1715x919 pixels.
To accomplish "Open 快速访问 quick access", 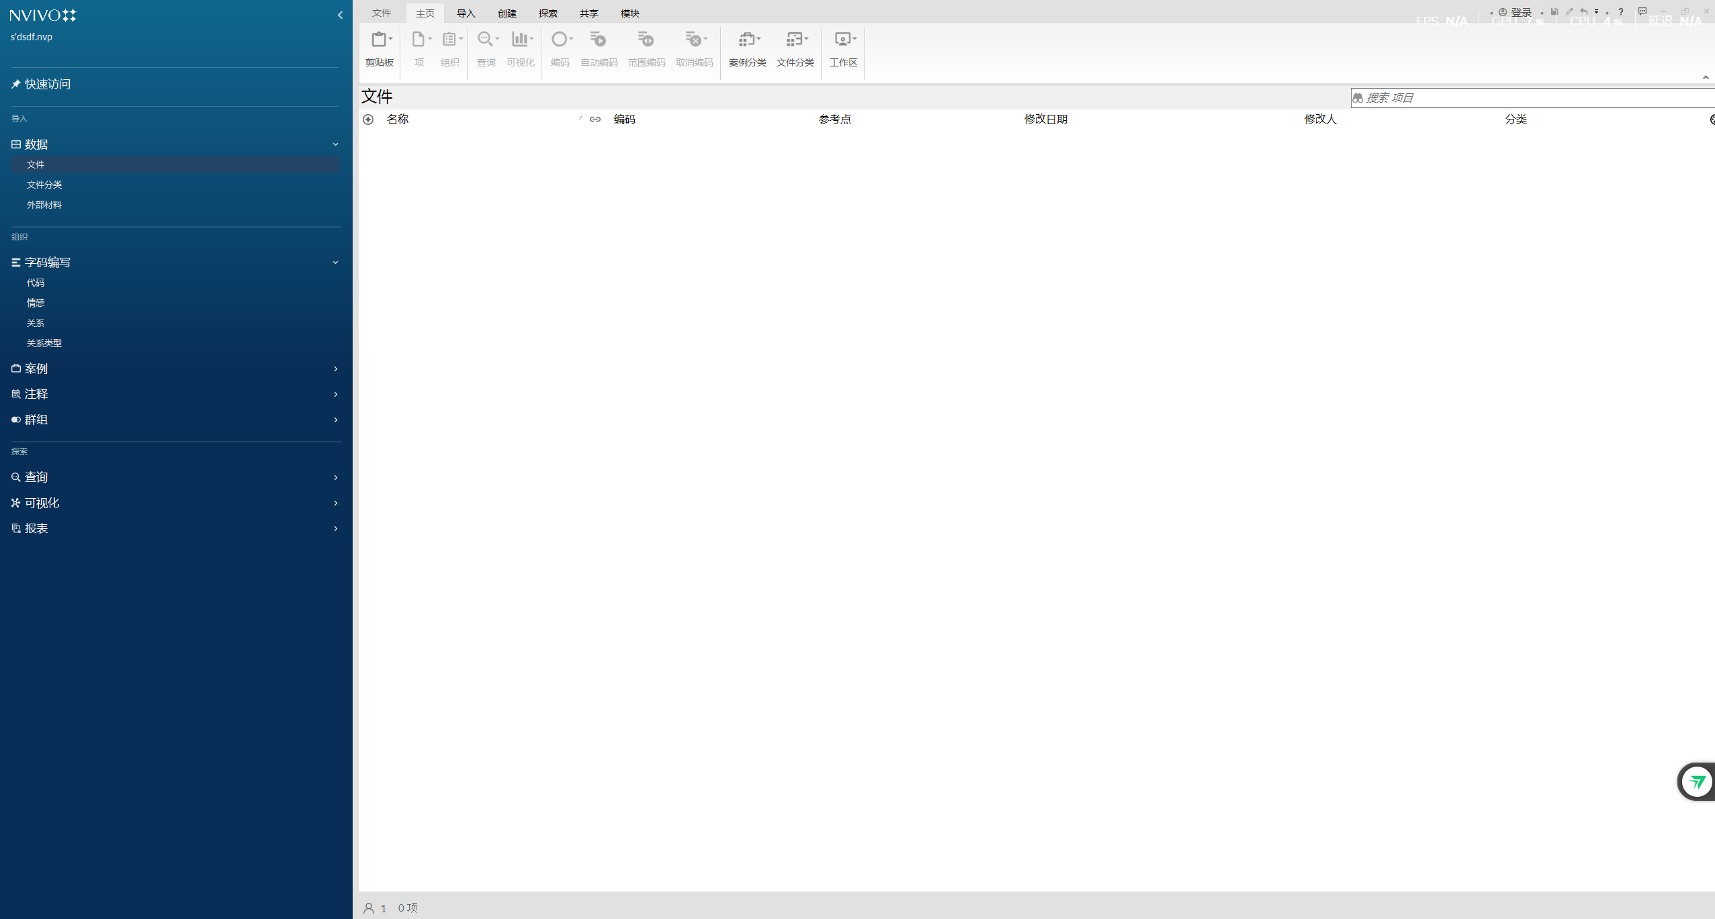I will [x=47, y=84].
